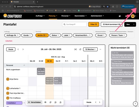
Task: Open the Archiv (1) filter dropdown
Action: tap(42, 35)
